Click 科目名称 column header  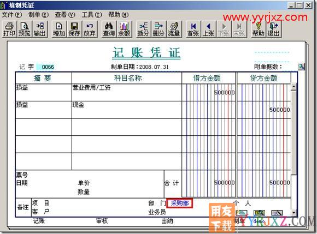coord(127,78)
